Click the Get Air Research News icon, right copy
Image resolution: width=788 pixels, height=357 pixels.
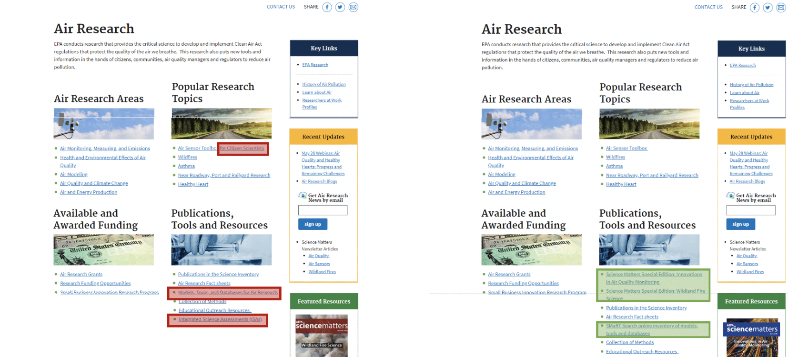click(x=730, y=196)
